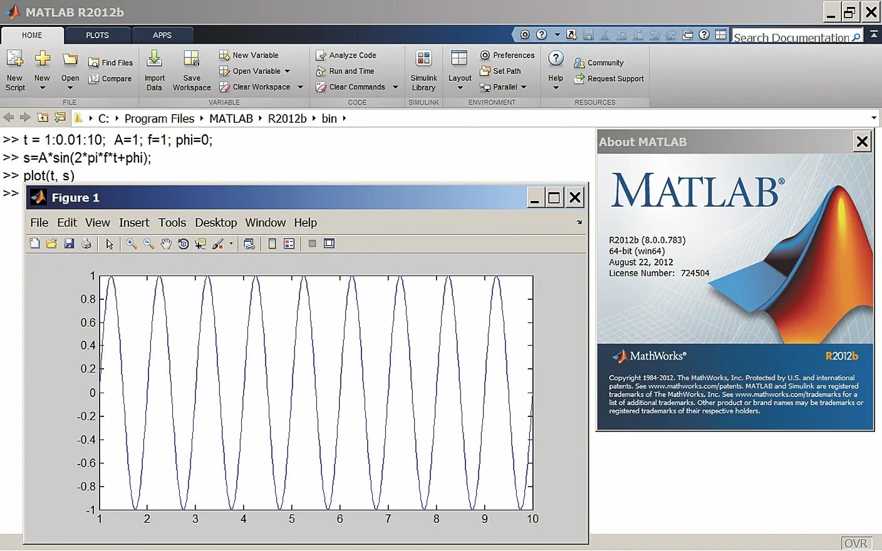Open the Insert menu in Figure 1
Image resolution: width=882 pixels, height=551 pixels.
134,223
